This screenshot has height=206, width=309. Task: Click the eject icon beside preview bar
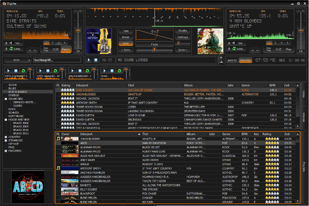tap(221, 62)
